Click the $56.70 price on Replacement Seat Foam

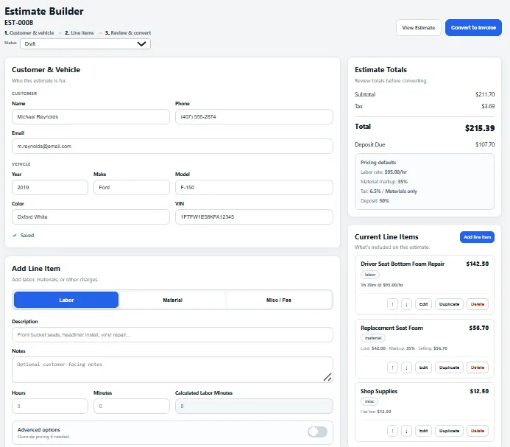[479, 328]
